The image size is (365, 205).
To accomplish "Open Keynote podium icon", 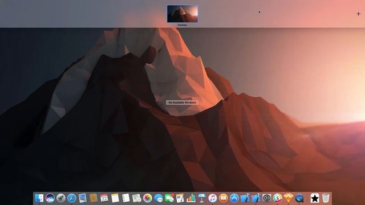I will pyautogui.click(x=201, y=198).
